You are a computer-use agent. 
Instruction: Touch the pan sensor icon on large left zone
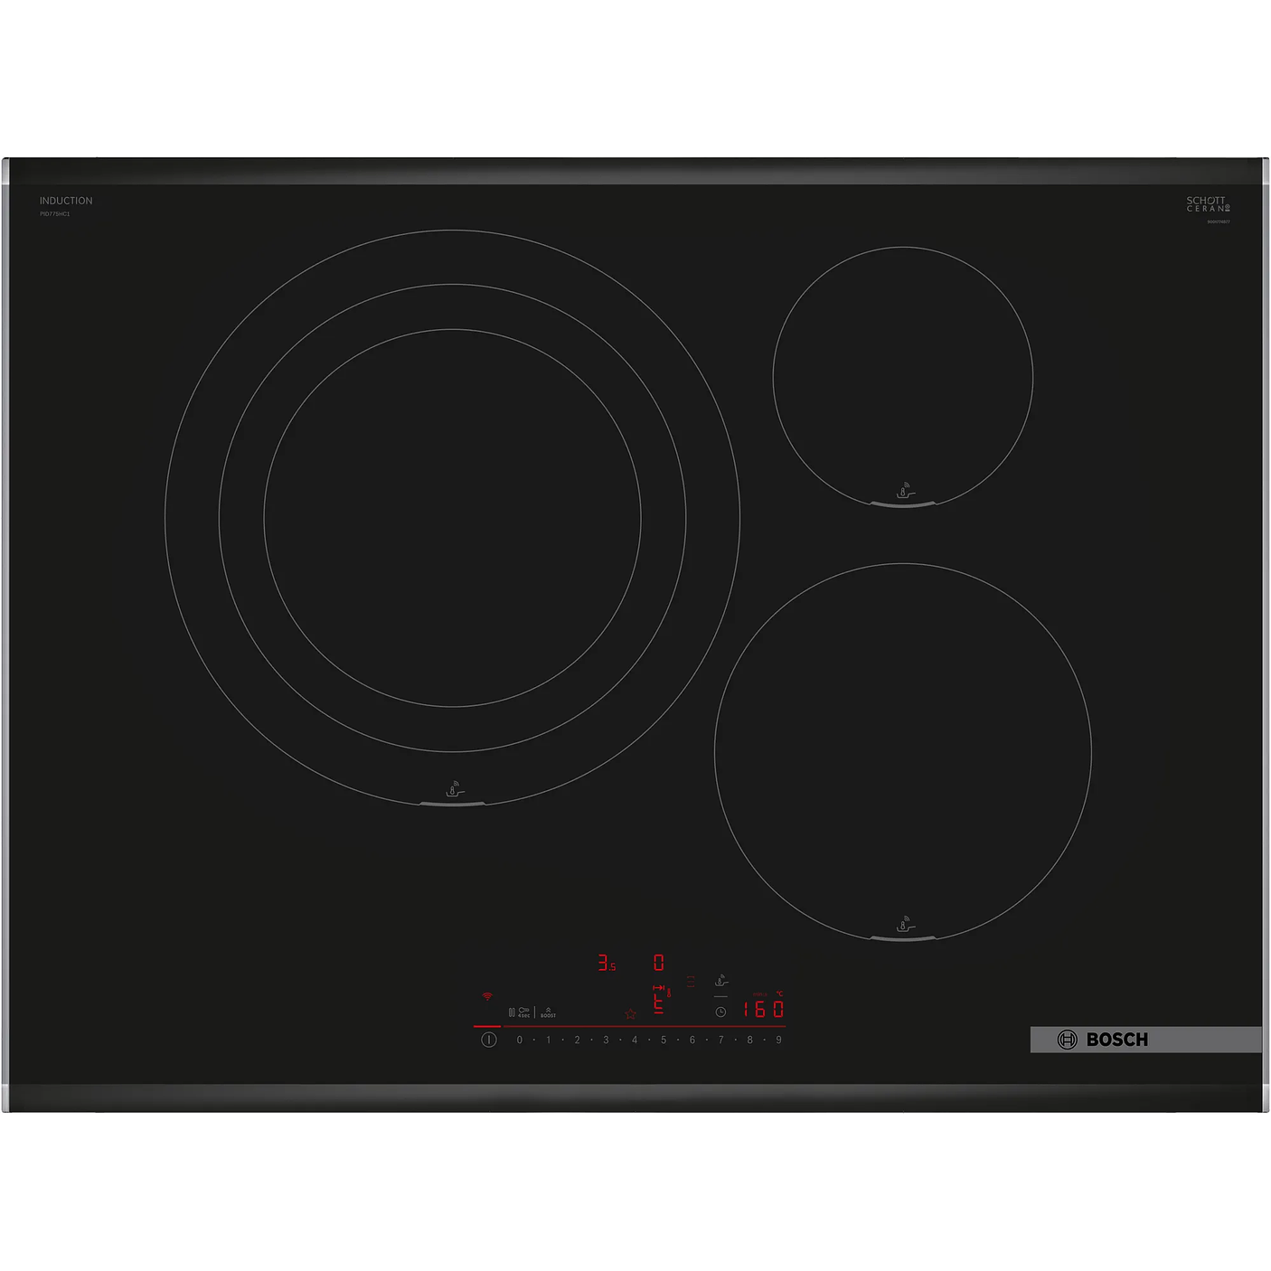coord(454,789)
